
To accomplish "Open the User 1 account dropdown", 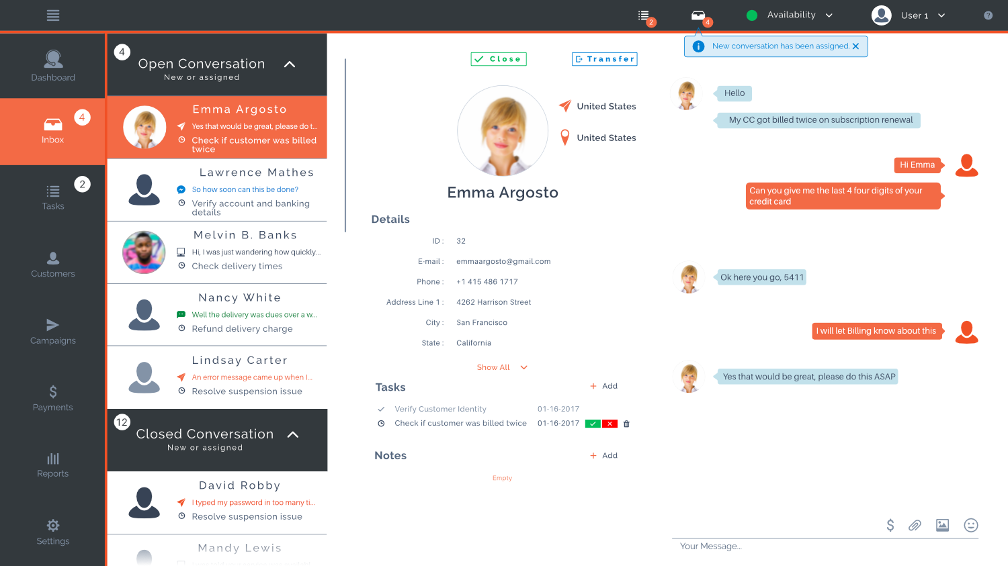I will click(914, 15).
